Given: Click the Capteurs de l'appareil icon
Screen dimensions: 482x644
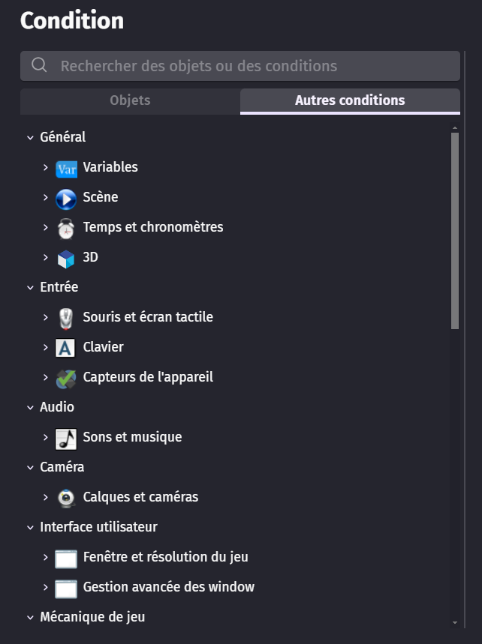Looking at the screenshot, I should click(66, 378).
